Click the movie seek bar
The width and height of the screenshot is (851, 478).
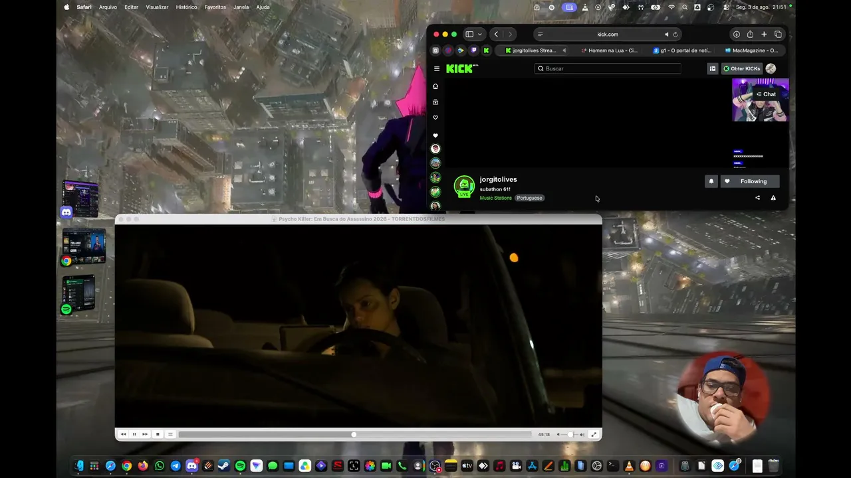(x=355, y=434)
